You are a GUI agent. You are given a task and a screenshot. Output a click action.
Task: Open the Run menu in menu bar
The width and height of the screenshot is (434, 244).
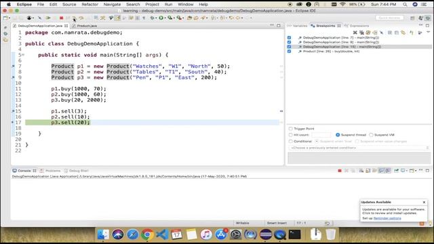(x=168, y=4)
